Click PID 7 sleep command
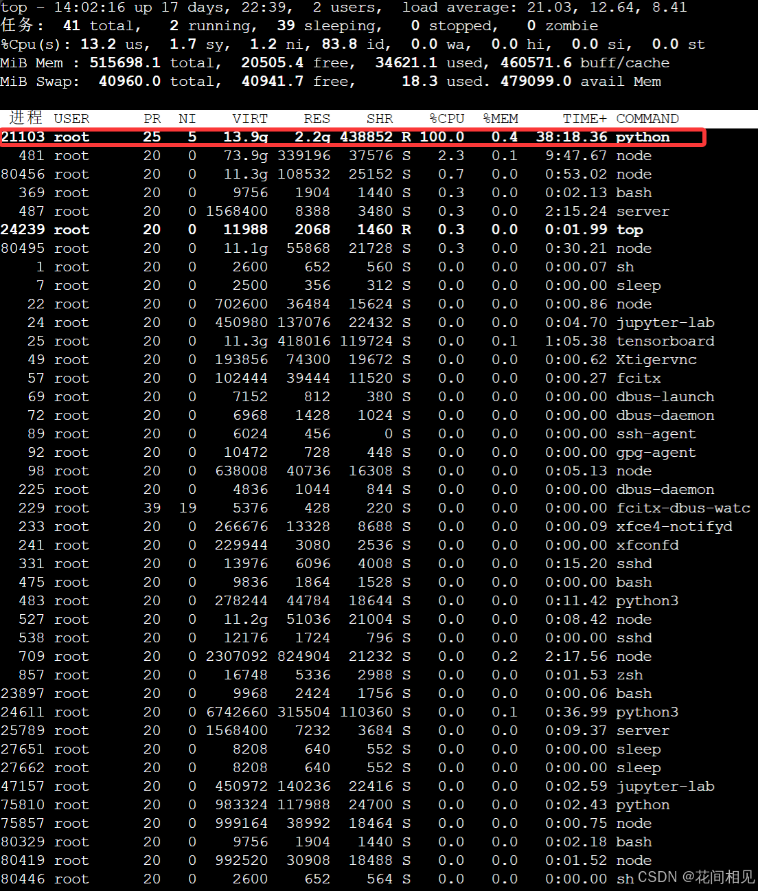 (x=639, y=285)
